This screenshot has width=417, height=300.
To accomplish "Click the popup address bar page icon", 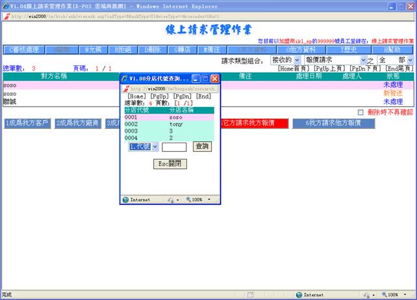I will [x=125, y=87].
